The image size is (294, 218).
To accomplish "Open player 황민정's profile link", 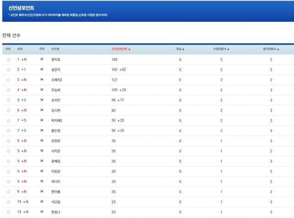I will tap(56, 131).
